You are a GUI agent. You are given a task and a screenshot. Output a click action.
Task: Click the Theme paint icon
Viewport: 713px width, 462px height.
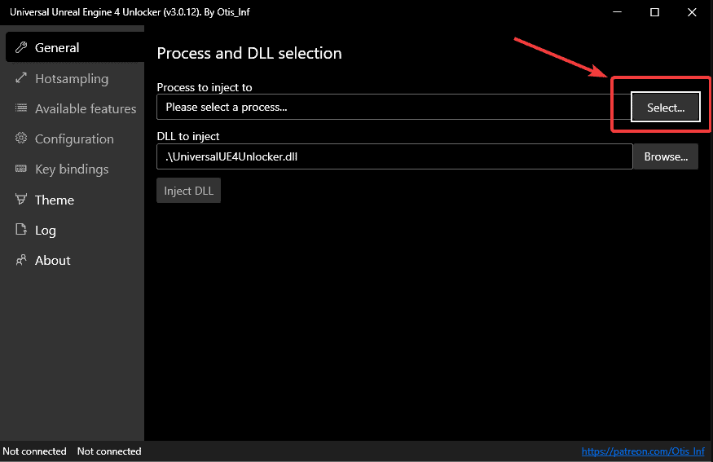(20, 200)
